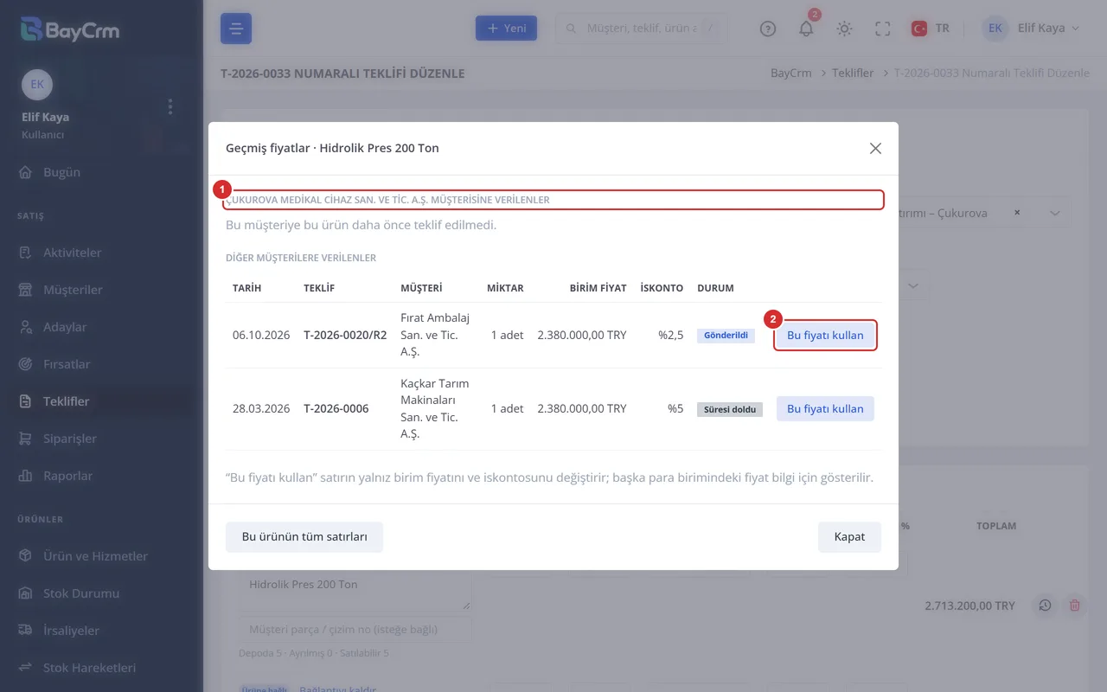This screenshot has height=692, width=1107.
Task: Clear the Çukurova selection with the × mark
Action: [x=1017, y=213]
